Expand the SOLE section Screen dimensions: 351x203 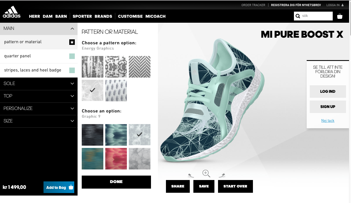point(39,84)
